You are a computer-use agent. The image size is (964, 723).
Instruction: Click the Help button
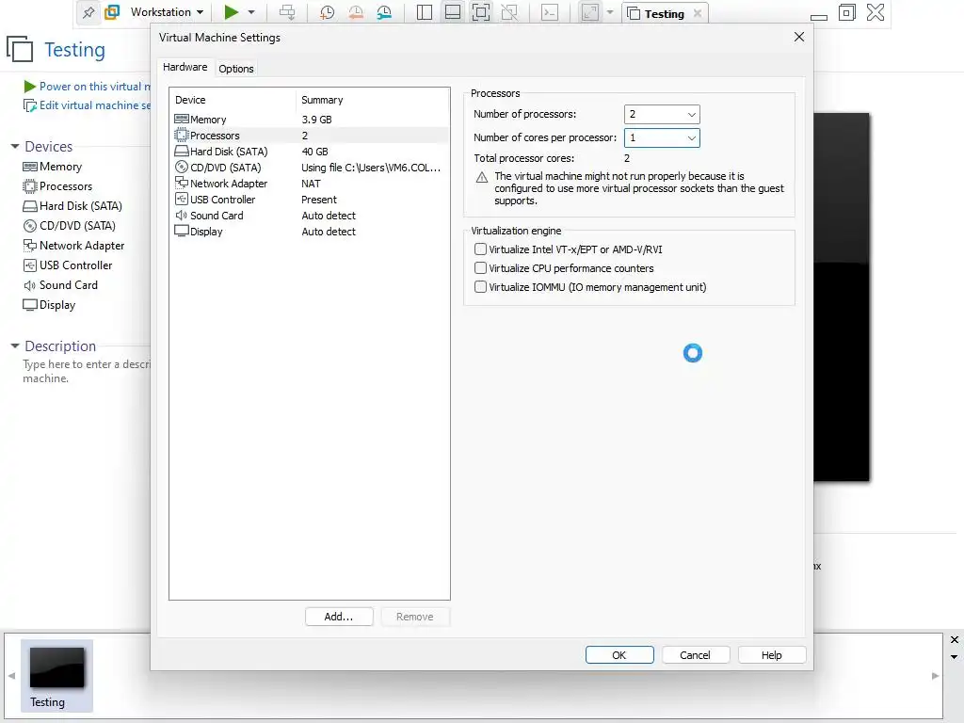click(x=772, y=655)
